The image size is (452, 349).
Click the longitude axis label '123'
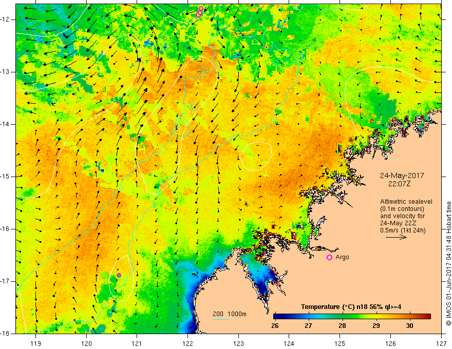pyautogui.click(x=238, y=343)
